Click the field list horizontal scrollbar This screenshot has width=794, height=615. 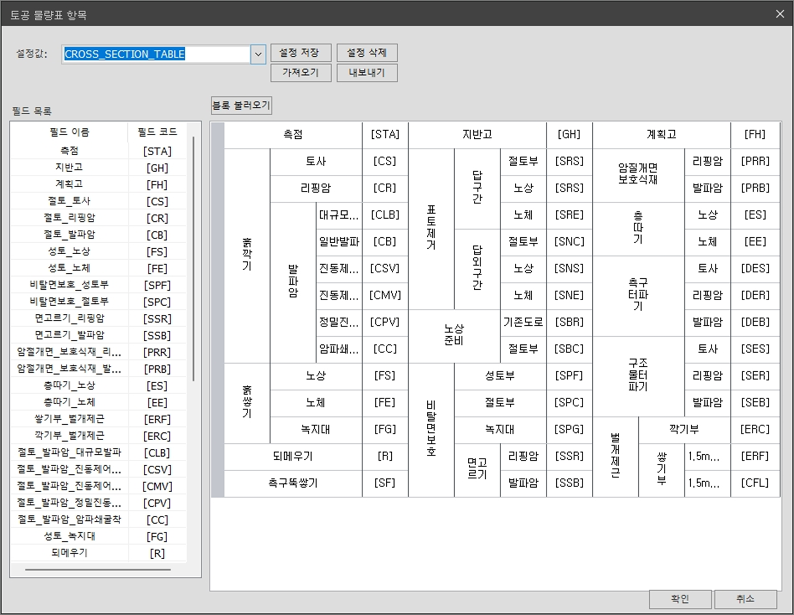98,570
